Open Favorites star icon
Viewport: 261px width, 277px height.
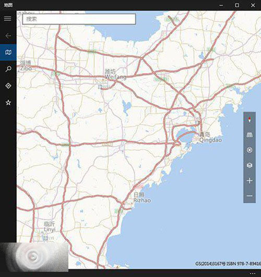click(8, 102)
